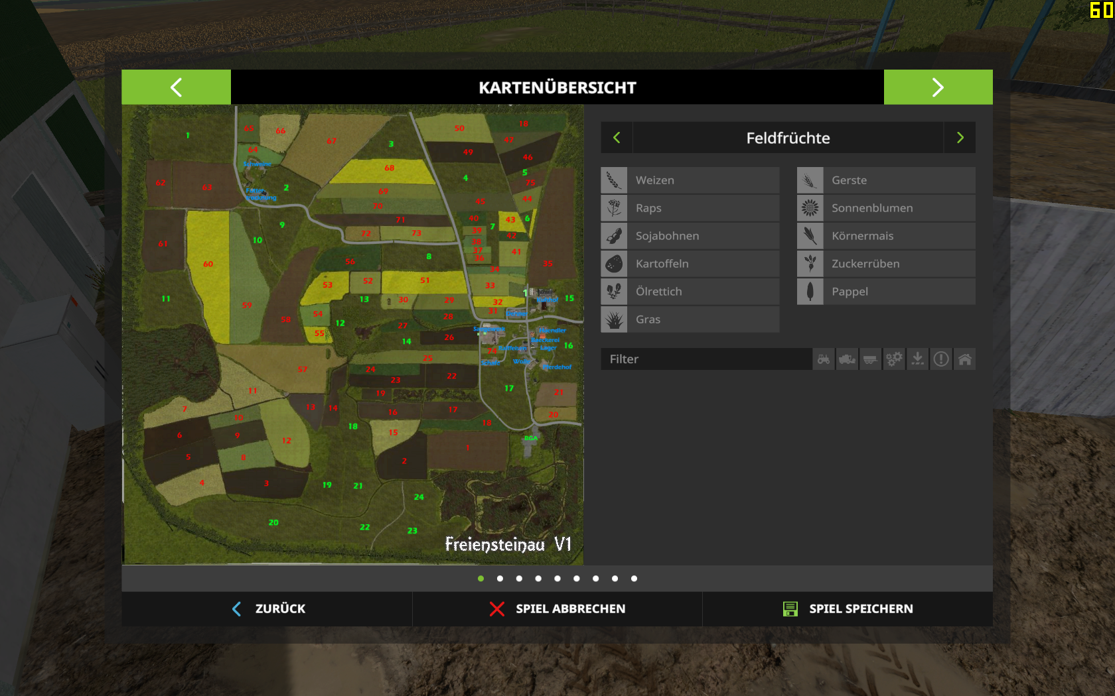Click the ZURÜCK button

point(267,609)
